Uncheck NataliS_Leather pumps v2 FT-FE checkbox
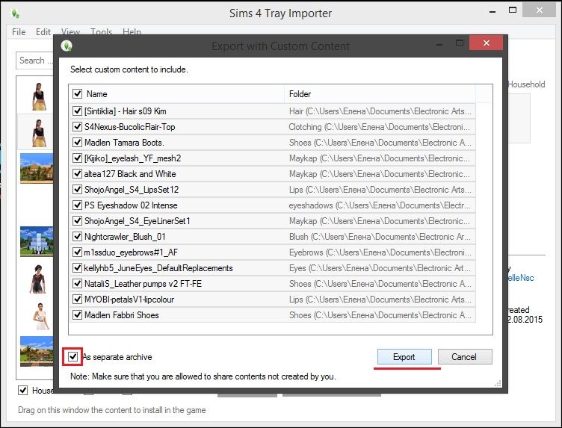562x428 pixels. (77, 284)
